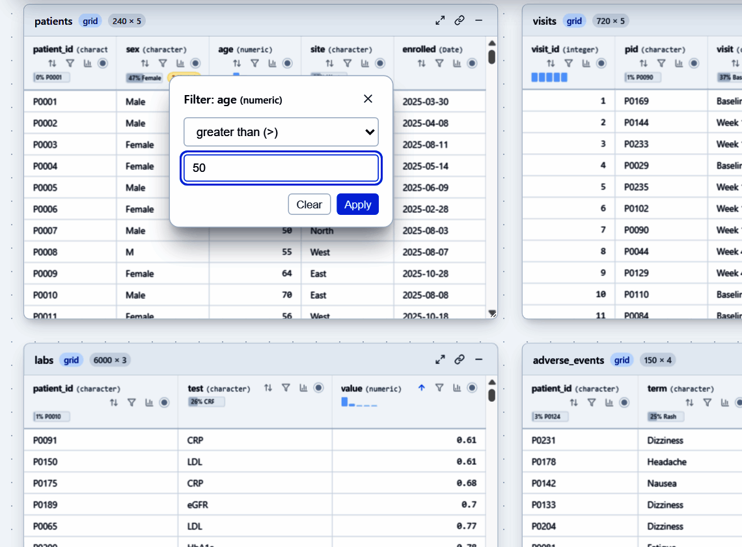Viewport: 742px width, 547px height.
Task: Show chart for visits pid column
Action: [679, 63]
